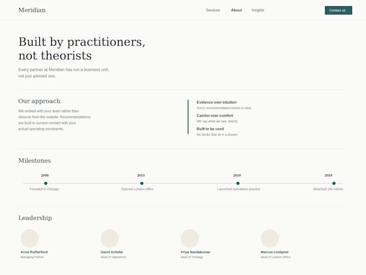This screenshot has height=275, width=366.
Task: Click the Anne Rutherford name text
Action: [34, 252]
